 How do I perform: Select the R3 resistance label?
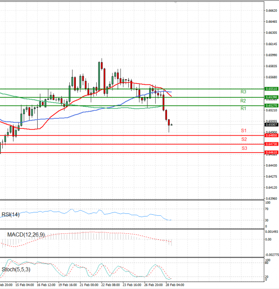point(243,92)
